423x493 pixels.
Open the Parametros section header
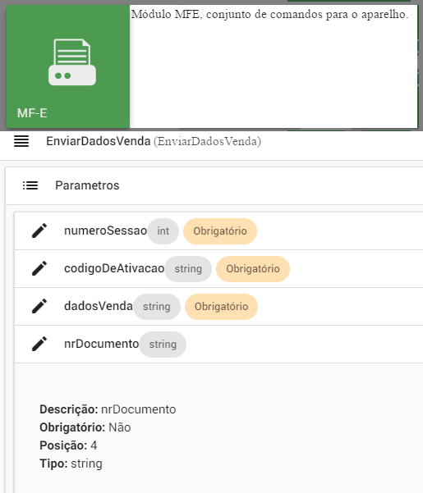click(214, 185)
